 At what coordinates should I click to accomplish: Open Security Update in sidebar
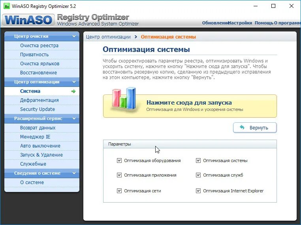(x=42, y=109)
